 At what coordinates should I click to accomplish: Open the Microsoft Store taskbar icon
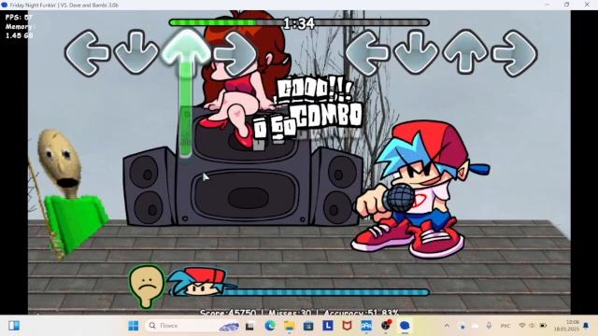click(x=308, y=326)
